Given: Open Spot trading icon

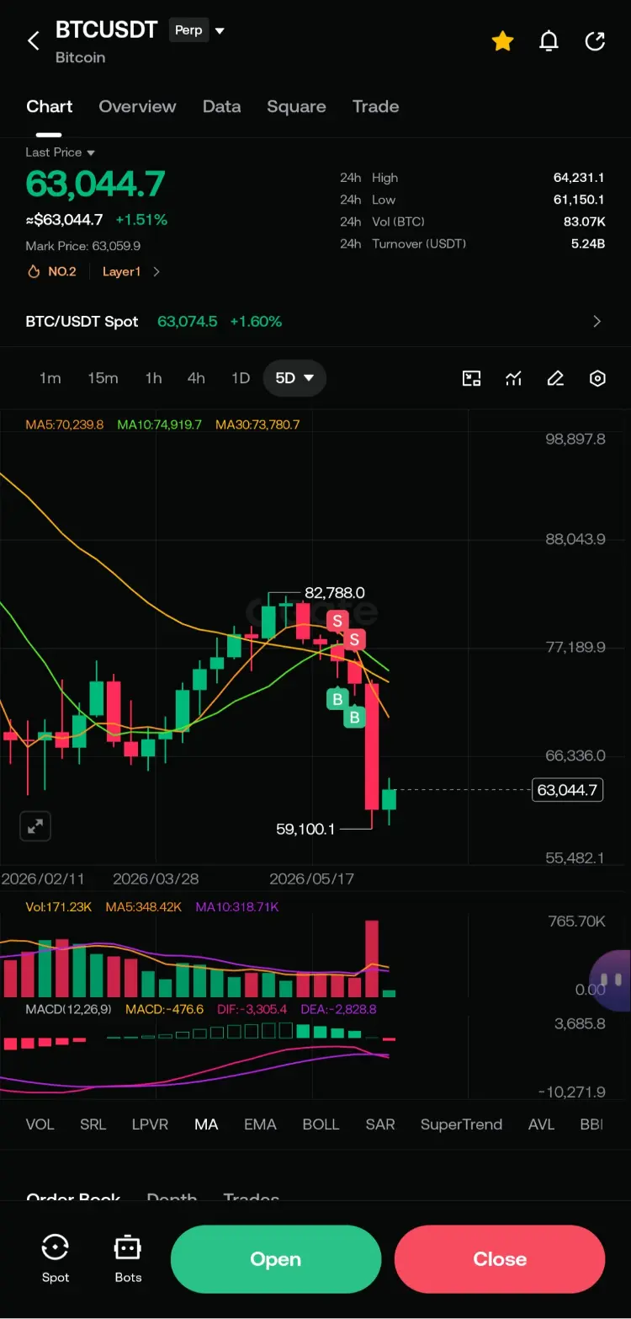Looking at the screenshot, I should point(56,1259).
